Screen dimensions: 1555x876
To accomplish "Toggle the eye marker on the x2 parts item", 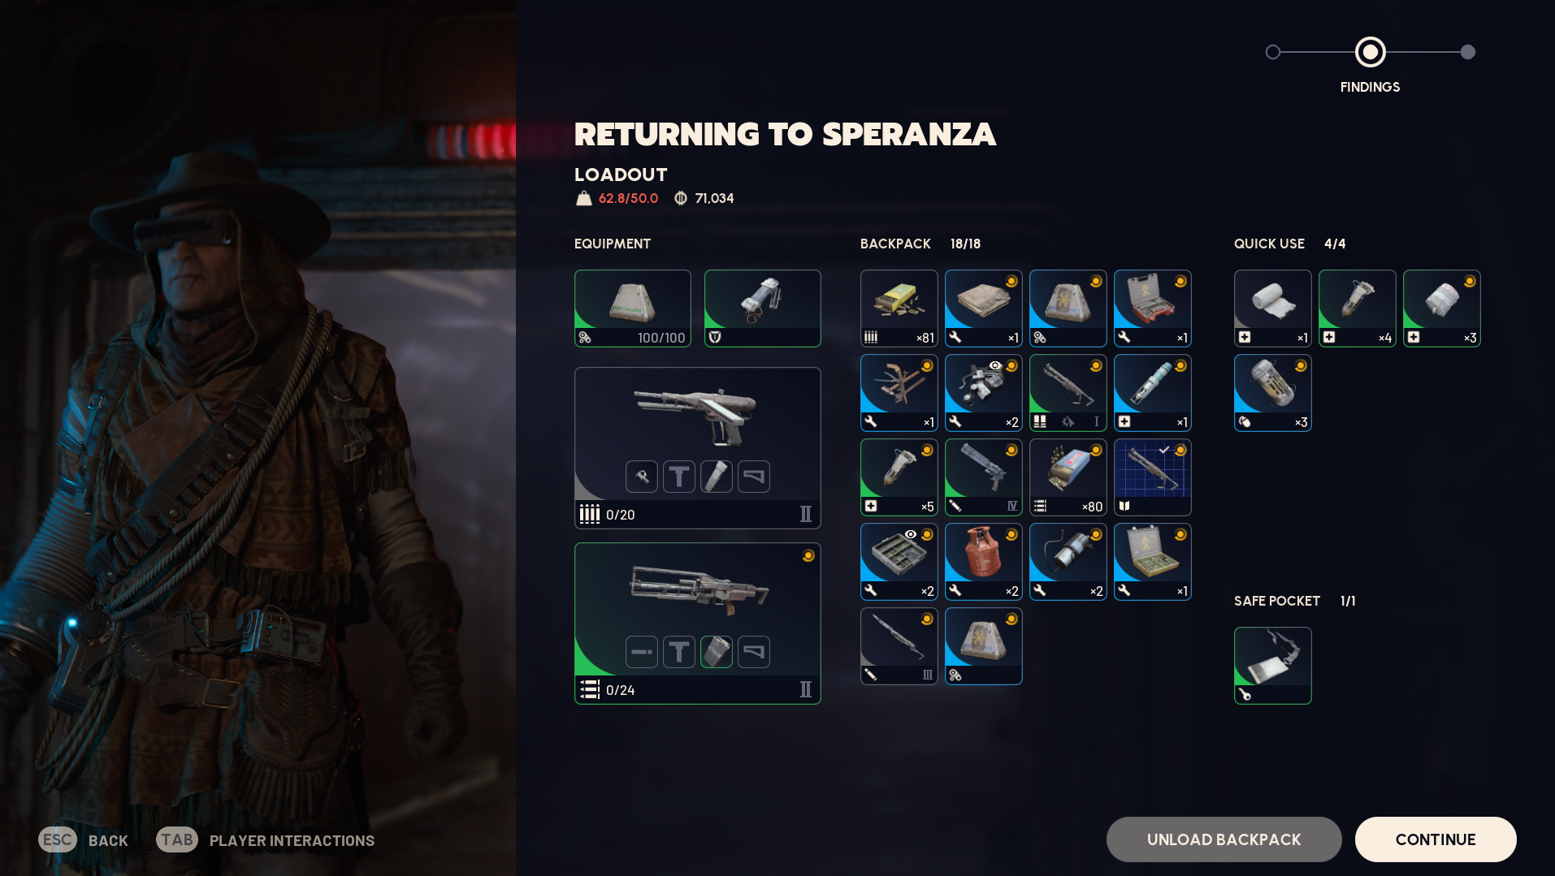I will [x=995, y=366].
